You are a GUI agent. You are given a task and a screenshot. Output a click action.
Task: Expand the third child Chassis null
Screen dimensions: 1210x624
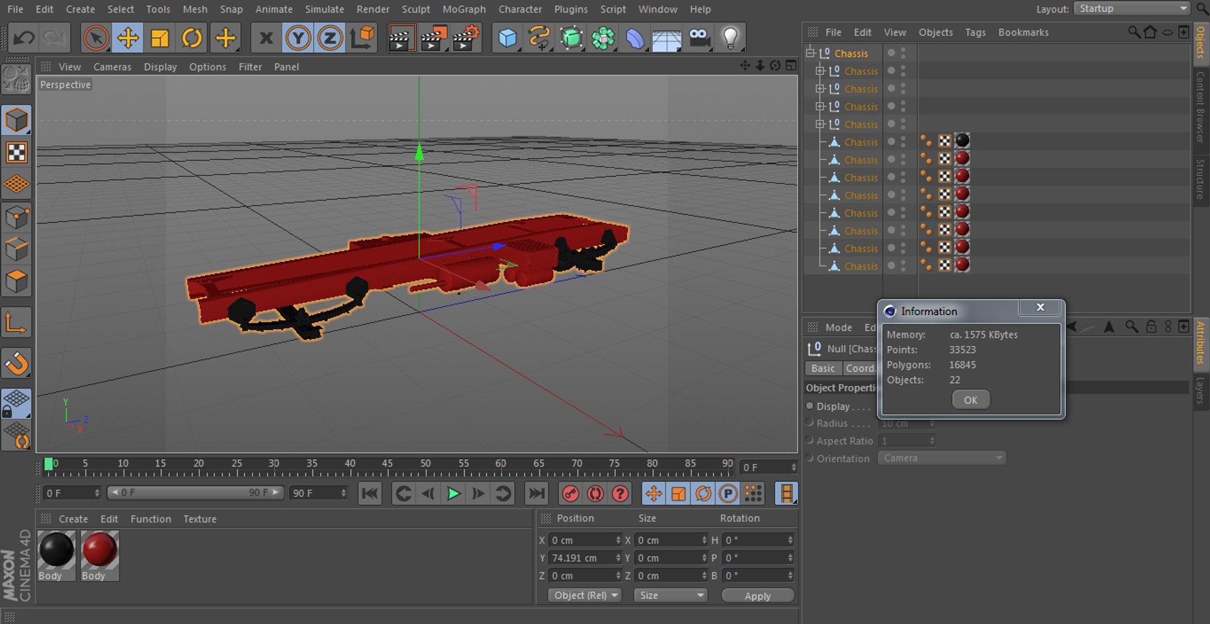tap(820, 106)
